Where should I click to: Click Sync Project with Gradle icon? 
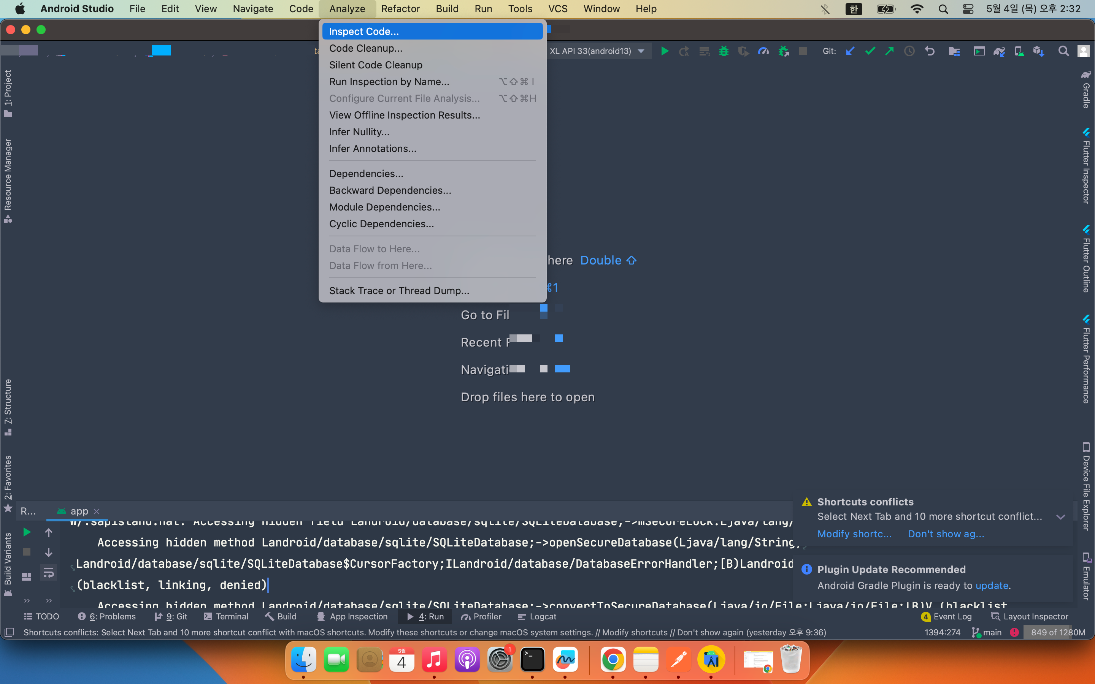(999, 51)
